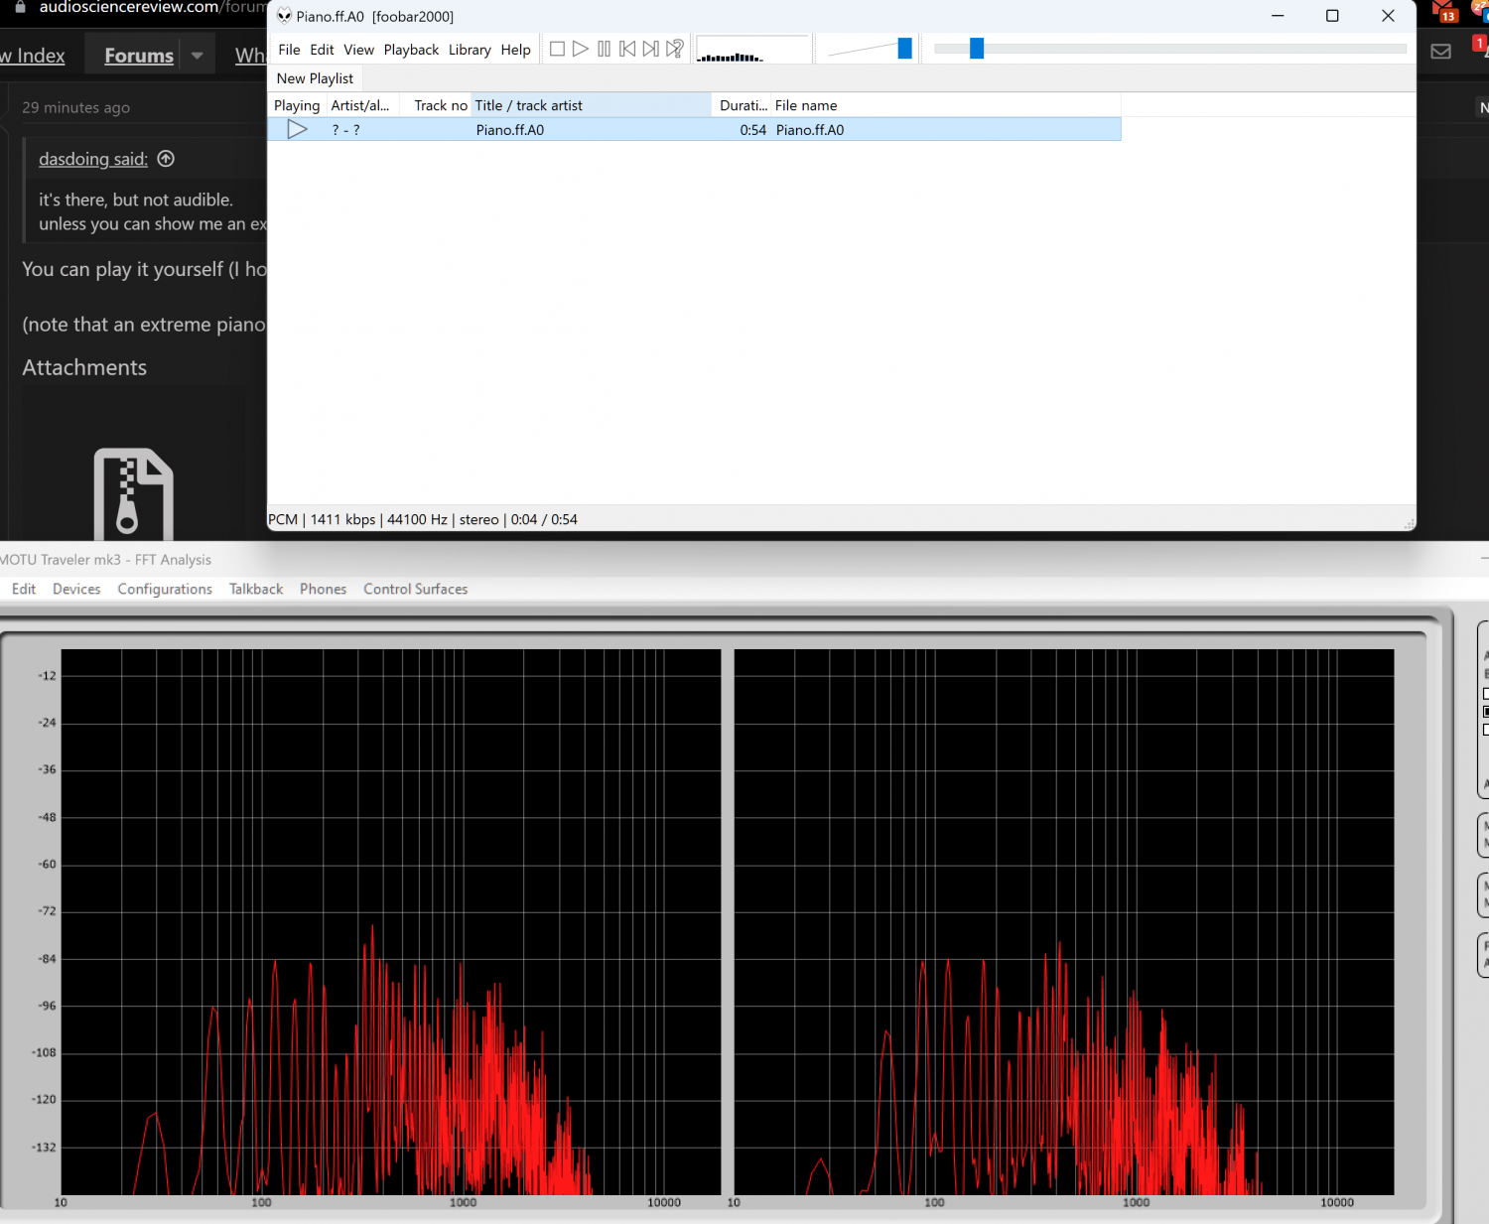The image size is (1489, 1224).
Task: Pause playback in foobar2000
Action: pyautogui.click(x=604, y=49)
